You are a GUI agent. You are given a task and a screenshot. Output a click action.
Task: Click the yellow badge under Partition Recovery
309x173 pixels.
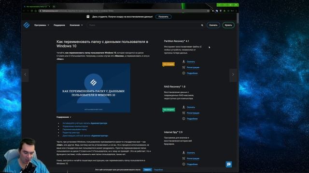click(x=169, y=64)
